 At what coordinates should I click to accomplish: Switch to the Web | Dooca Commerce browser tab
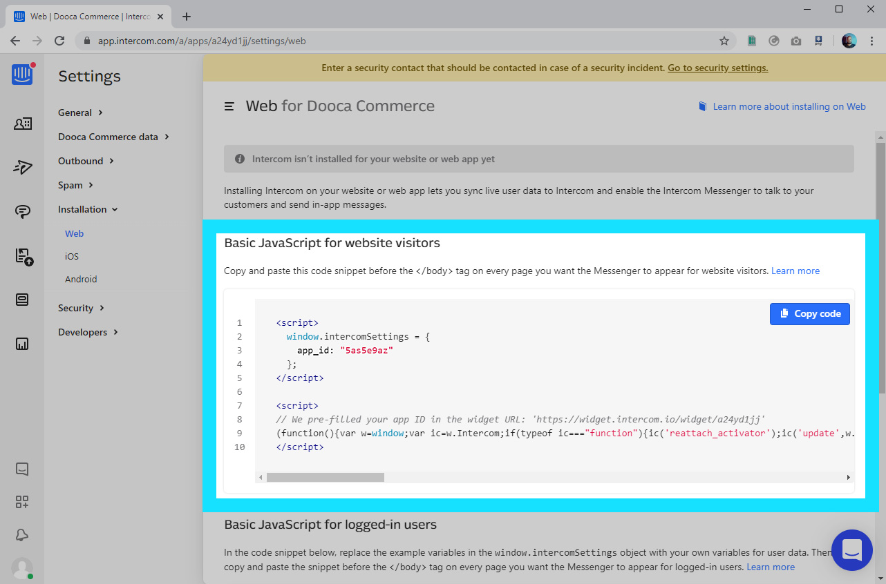pos(89,17)
